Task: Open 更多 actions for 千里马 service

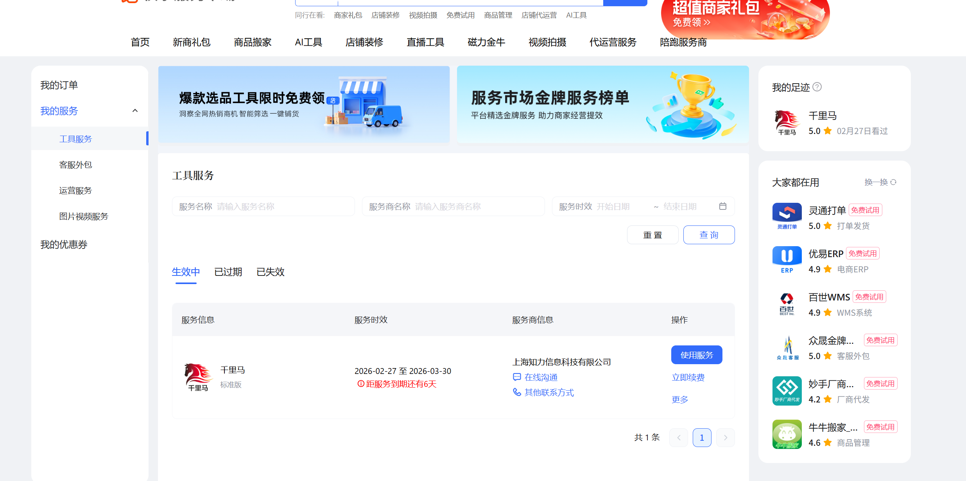Action: [x=680, y=399]
